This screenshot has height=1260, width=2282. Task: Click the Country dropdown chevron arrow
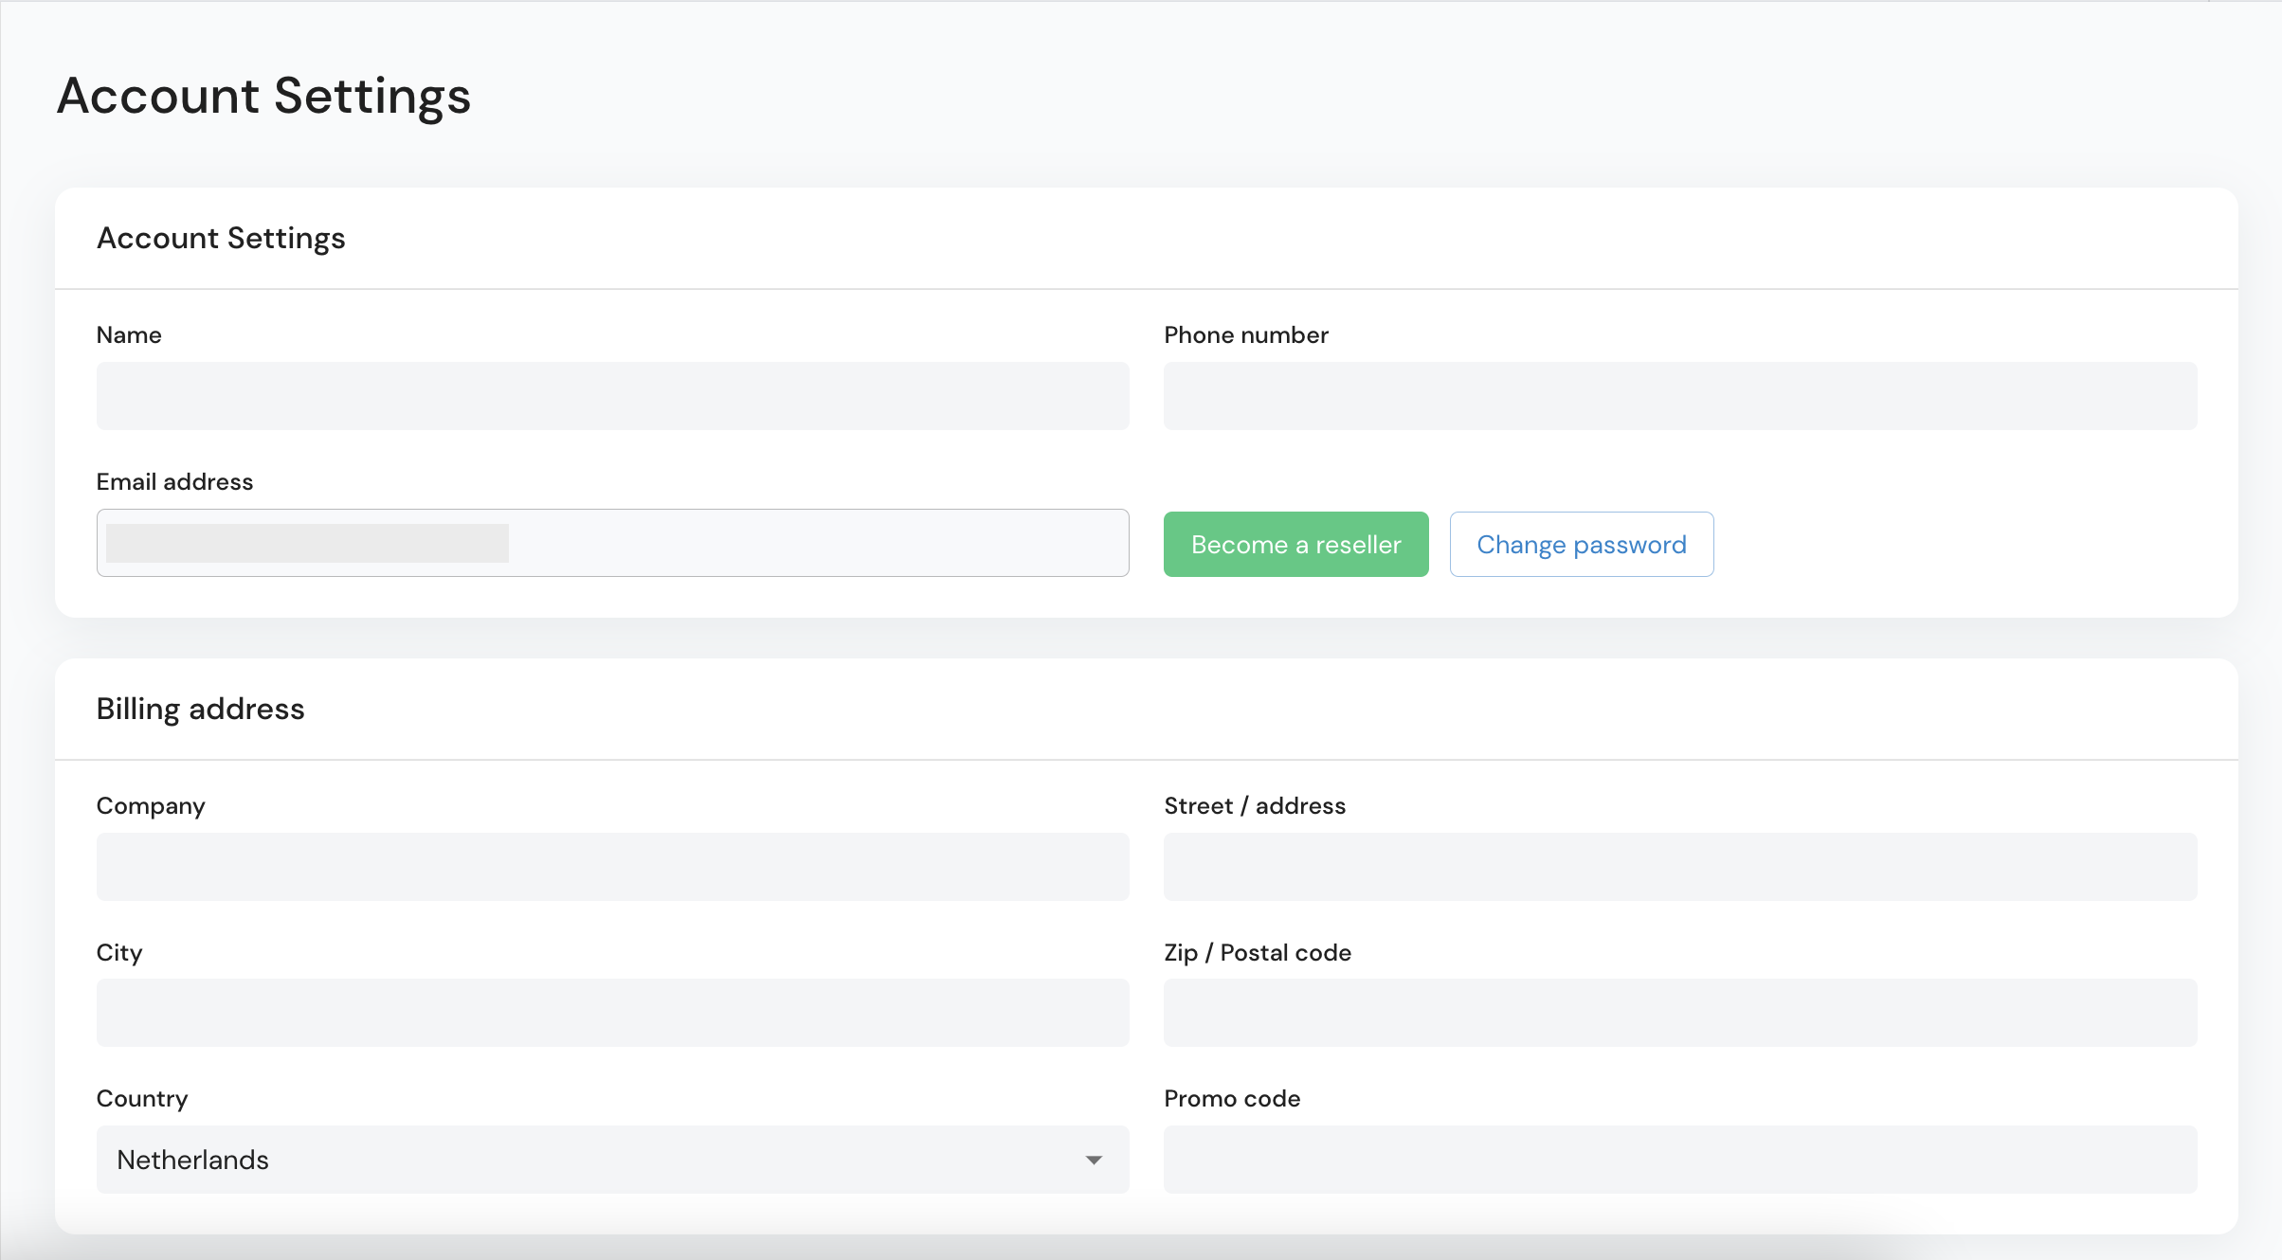click(x=1095, y=1160)
